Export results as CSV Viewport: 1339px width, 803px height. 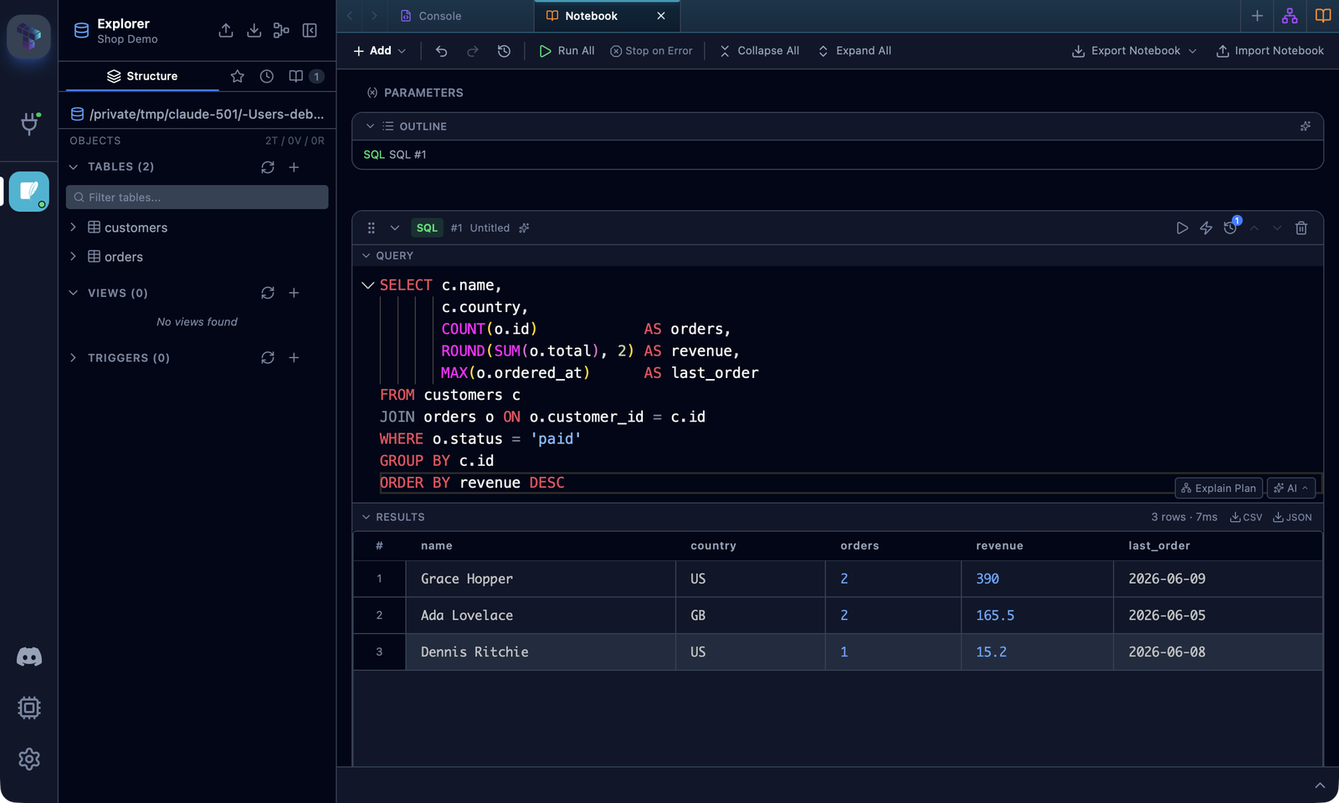pyautogui.click(x=1246, y=518)
